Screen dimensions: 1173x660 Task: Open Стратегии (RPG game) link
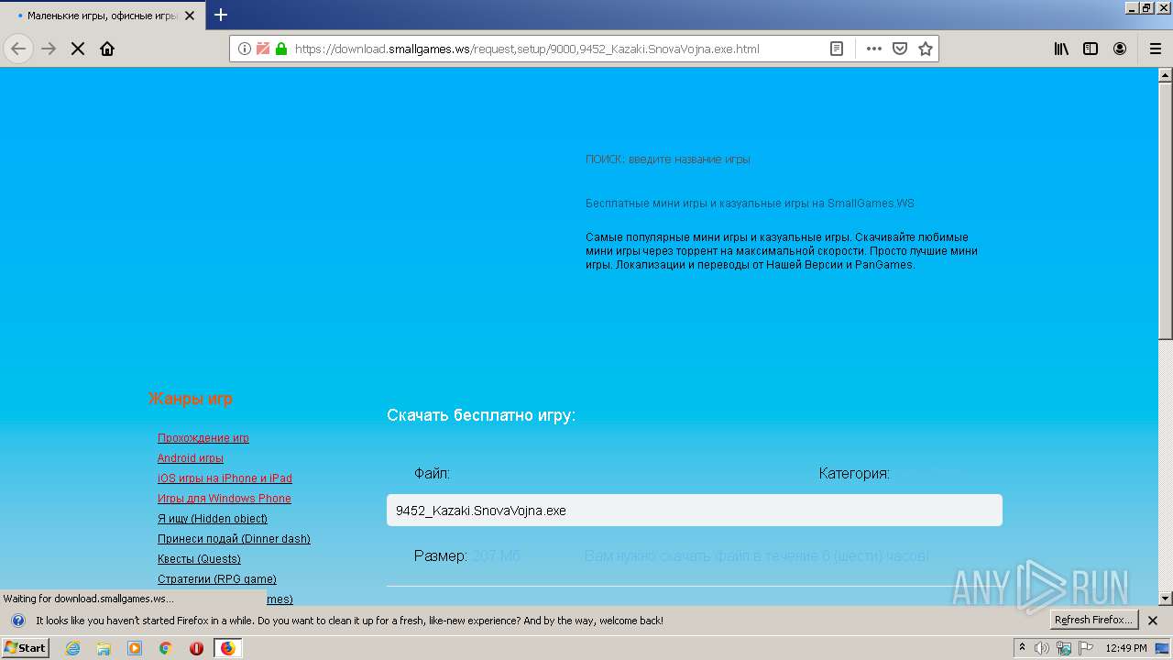click(217, 579)
